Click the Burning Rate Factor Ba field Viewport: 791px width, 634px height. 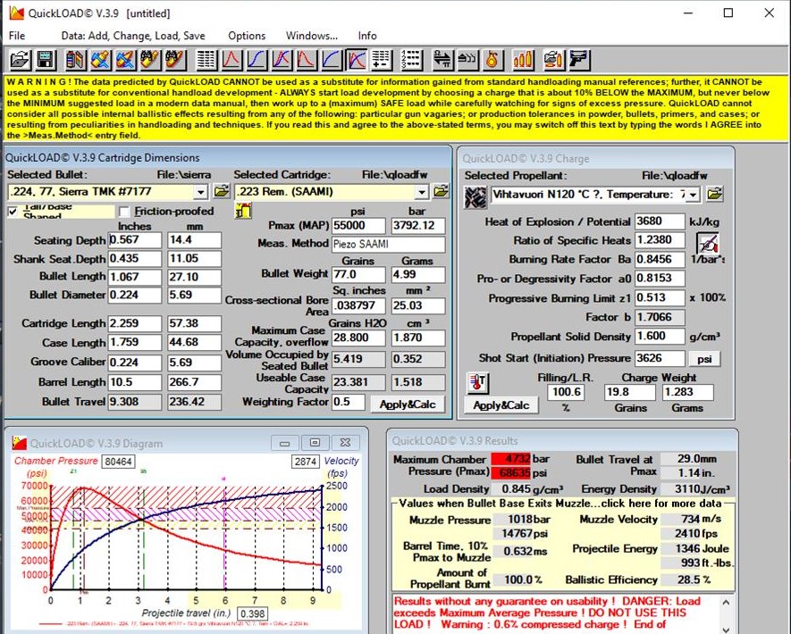[660, 259]
